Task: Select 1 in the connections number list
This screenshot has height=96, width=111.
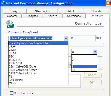Action: [84, 56]
